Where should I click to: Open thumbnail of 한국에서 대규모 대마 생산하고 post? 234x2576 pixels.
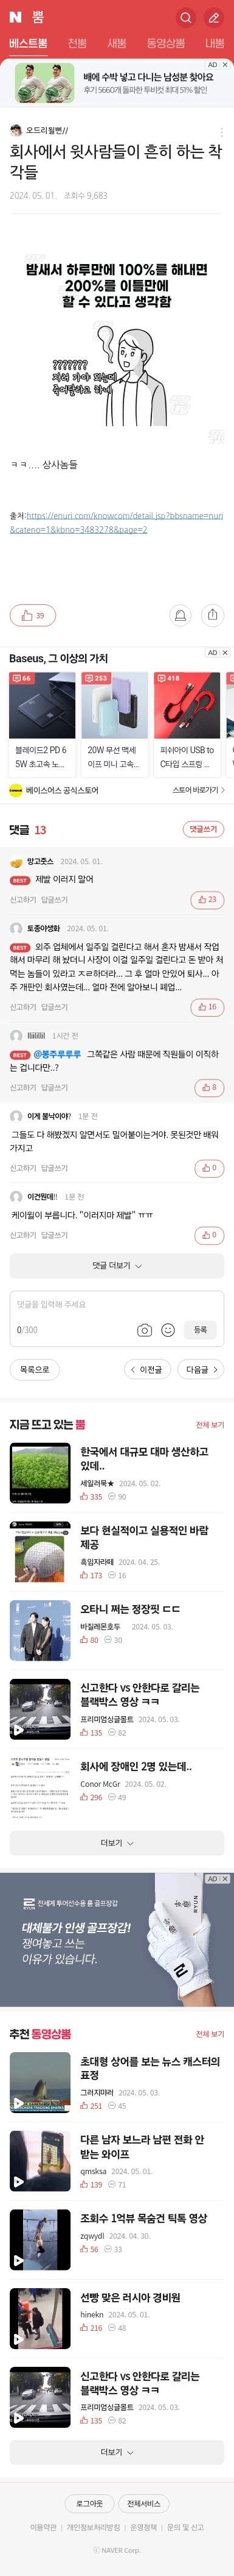[x=40, y=1473]
